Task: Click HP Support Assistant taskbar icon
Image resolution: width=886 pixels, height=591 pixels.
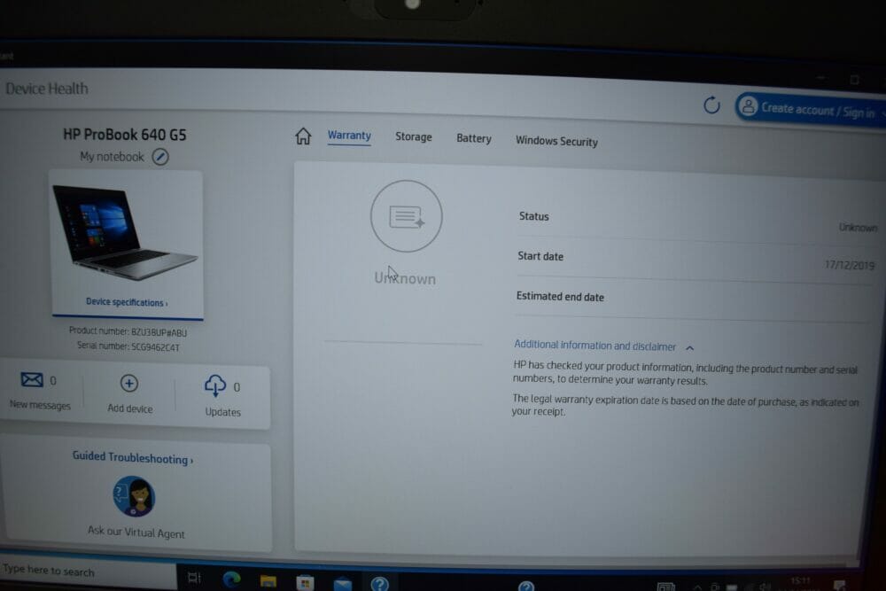Action: (380, 584)
